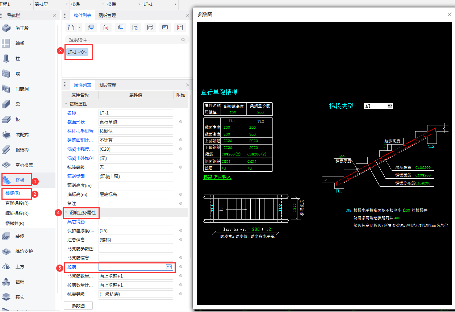Switch to the 图层管理 tab

107,85
